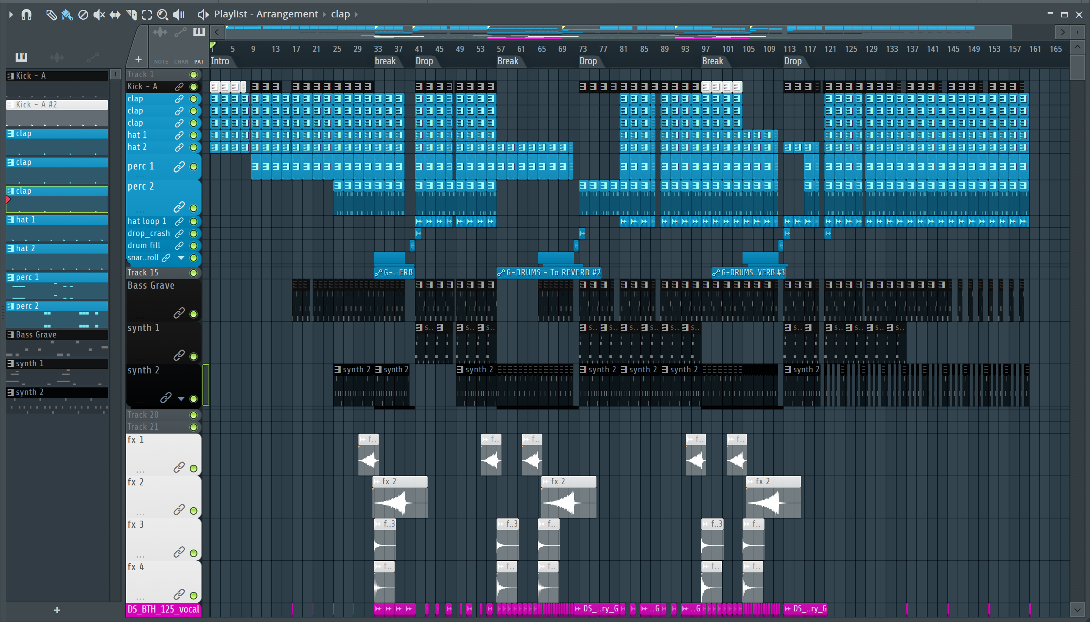
Task: Click the picker panel scroll handle
Action: (115, 74)
